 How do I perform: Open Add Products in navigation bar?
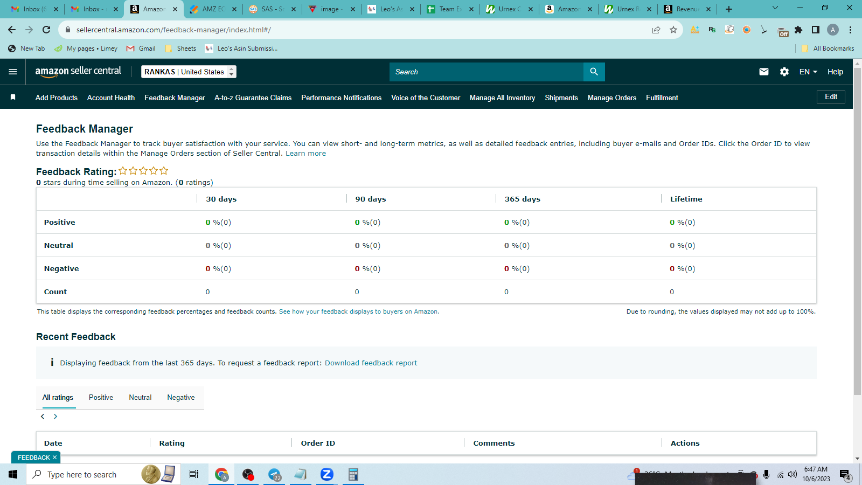pos(57,98)
